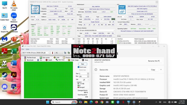Switch to the AAM tab
This screenshot has height=105, width=187.
(x=56, y=58)
